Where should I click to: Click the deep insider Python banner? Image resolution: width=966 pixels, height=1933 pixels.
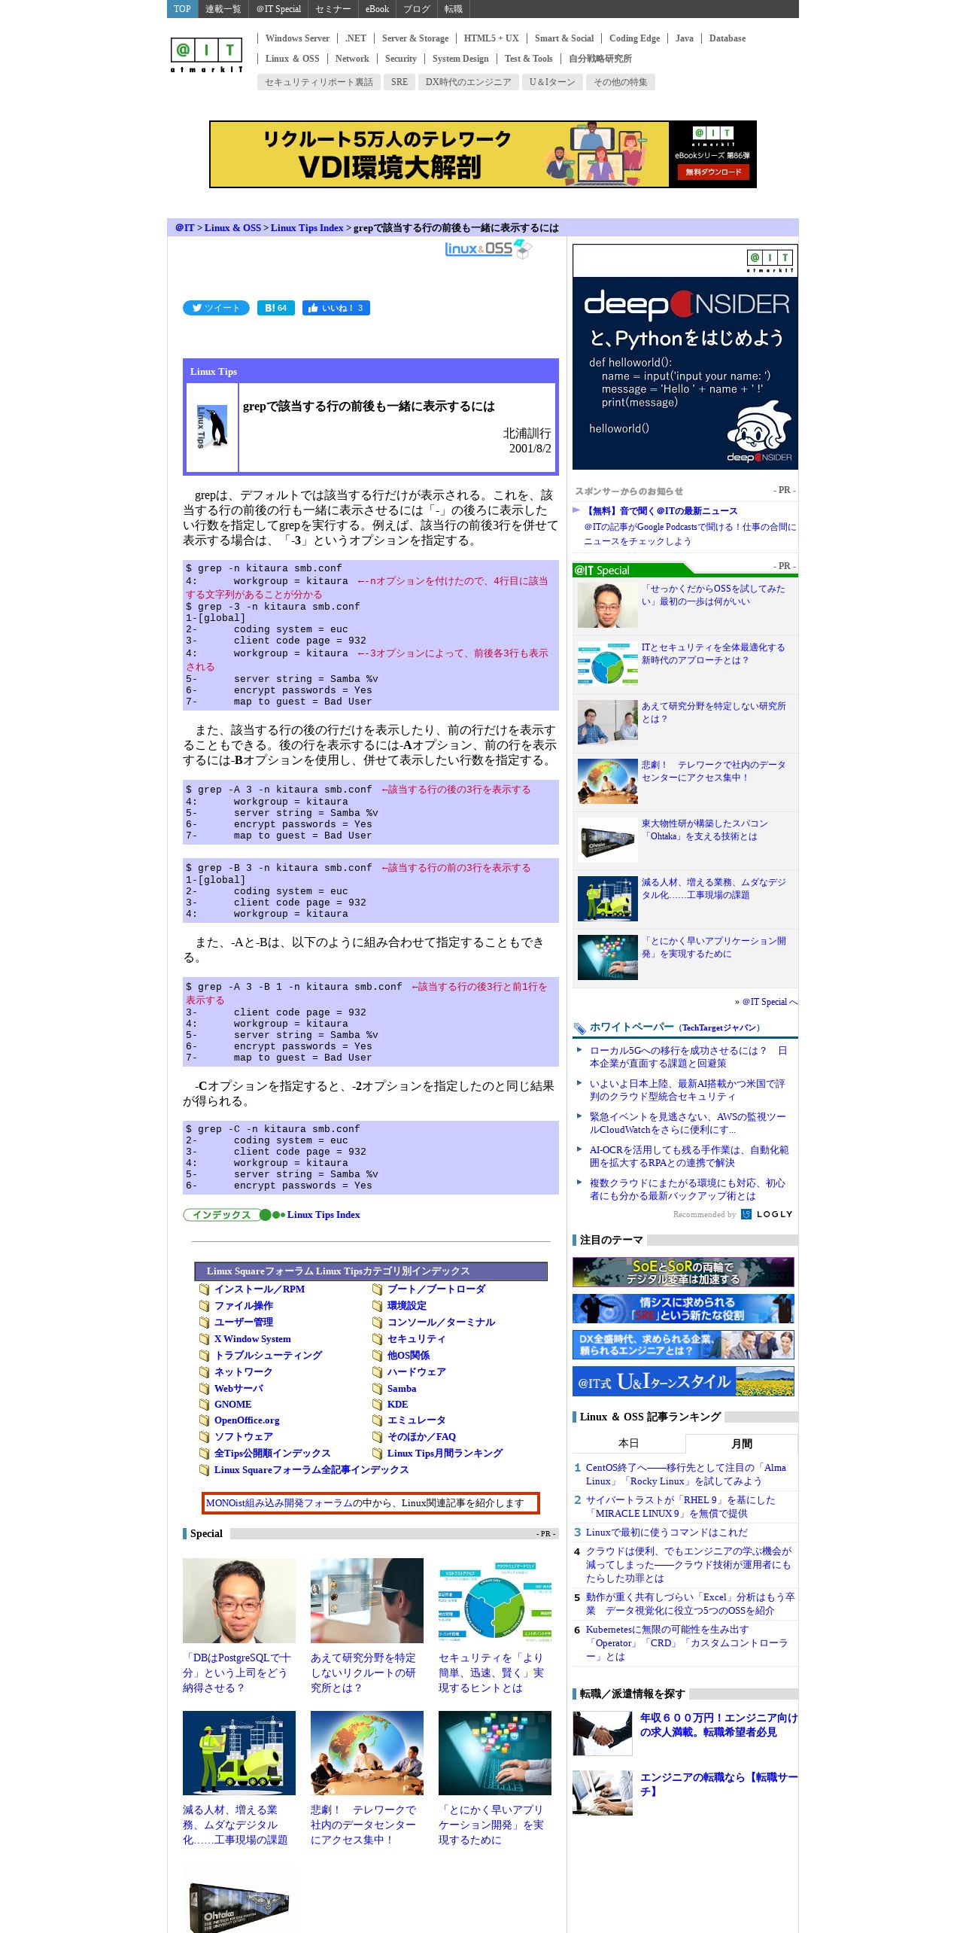click(685, 357)
